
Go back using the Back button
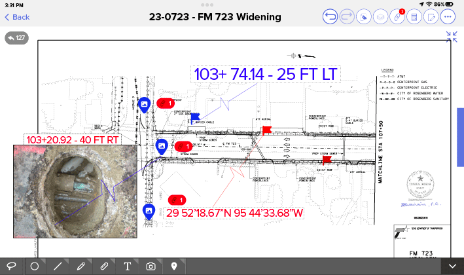point(17,17)
